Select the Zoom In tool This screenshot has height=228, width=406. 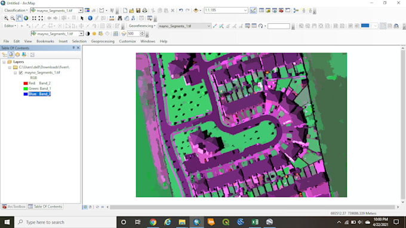pyautogui.click(x=6, y=18)
